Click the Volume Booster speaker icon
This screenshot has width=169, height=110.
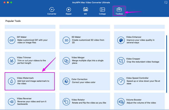click(121, 102)
